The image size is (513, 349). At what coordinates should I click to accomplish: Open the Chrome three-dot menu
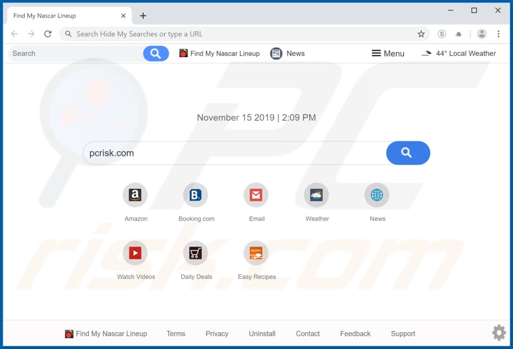(498, 34)
